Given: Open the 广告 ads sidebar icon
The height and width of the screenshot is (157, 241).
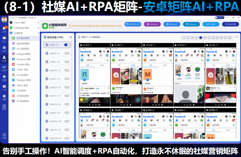Looking at the screenshot, I should point(4,88).
